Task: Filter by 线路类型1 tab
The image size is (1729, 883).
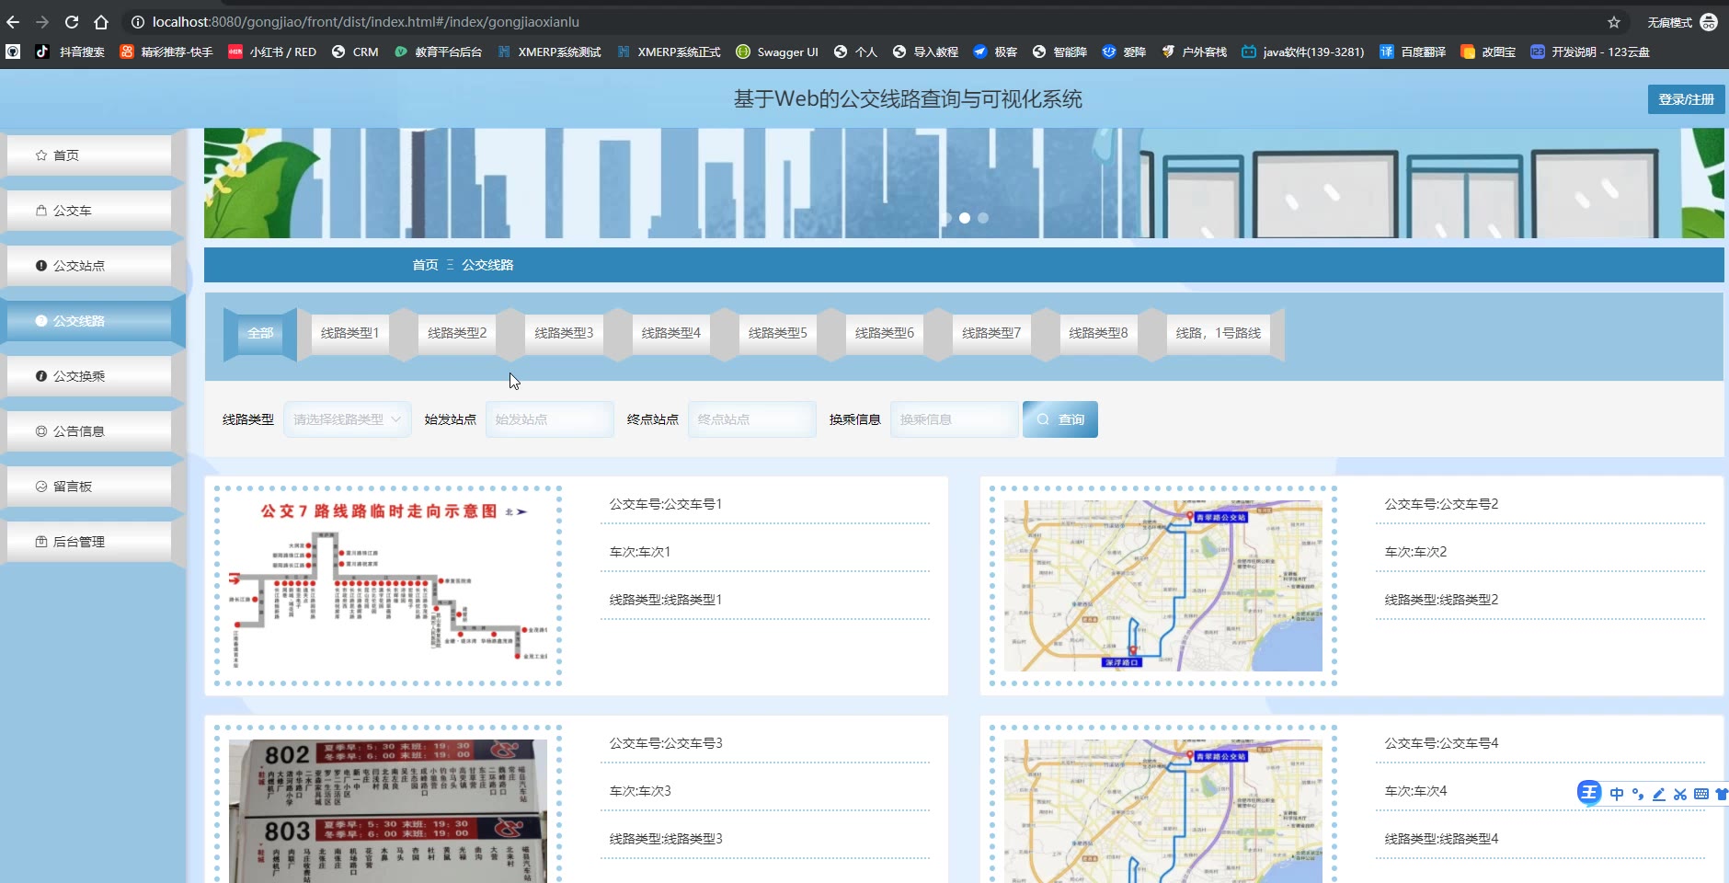Action: (x=349, y=333)
